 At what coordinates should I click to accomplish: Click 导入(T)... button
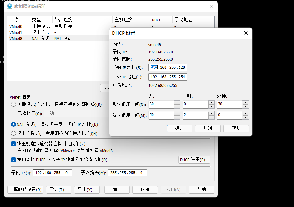[59, 190]
